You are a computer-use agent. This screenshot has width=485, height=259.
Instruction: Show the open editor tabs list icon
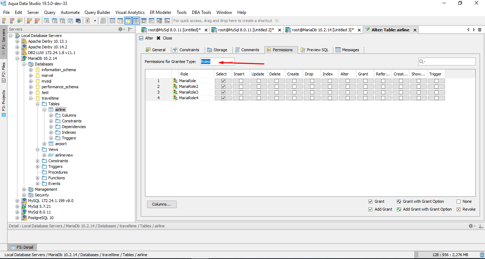pos(480,30)
